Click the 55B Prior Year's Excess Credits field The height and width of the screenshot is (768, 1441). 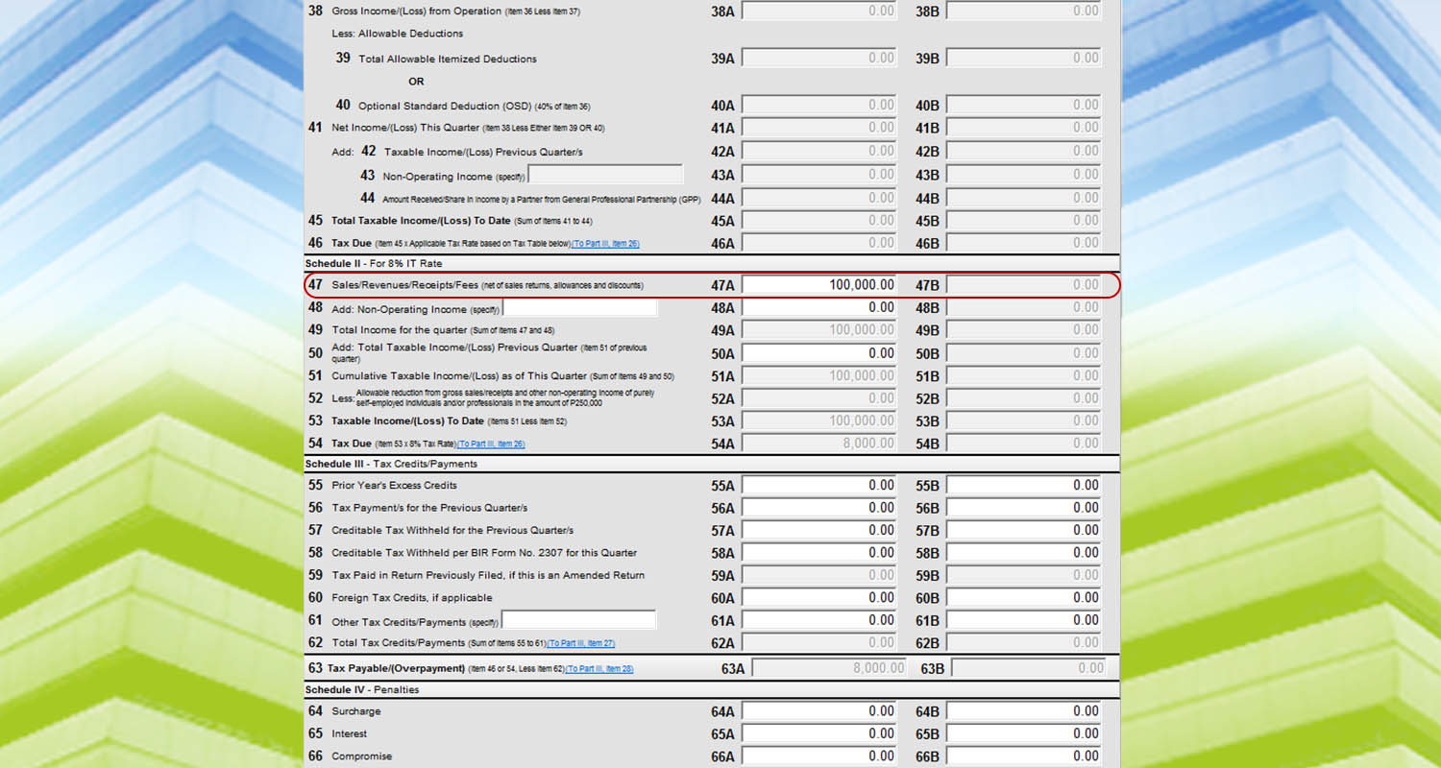tap(1024, 486)
